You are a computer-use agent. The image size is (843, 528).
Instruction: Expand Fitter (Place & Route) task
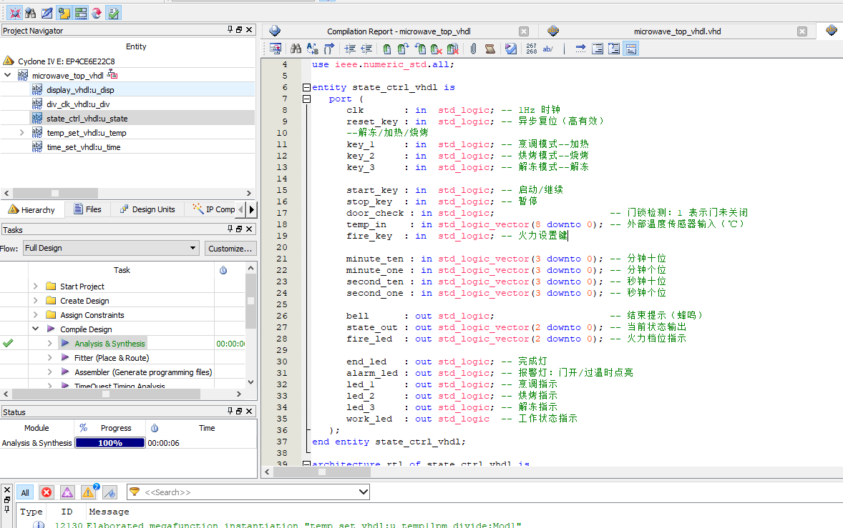[49, 357]
